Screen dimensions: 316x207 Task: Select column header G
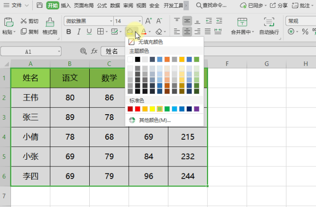[266, 64]
